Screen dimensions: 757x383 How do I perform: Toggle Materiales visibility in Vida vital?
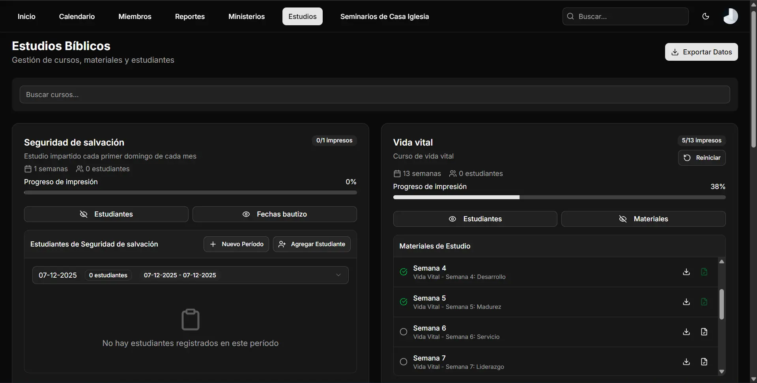click(x=644, y=219)
